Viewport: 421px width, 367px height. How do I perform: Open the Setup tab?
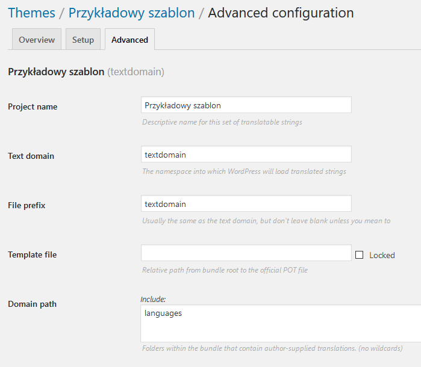tap(83, 40)
